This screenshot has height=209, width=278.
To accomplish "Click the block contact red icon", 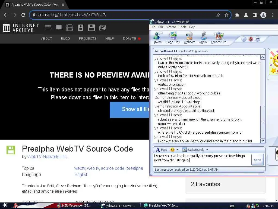I will (x=251, y=39).
